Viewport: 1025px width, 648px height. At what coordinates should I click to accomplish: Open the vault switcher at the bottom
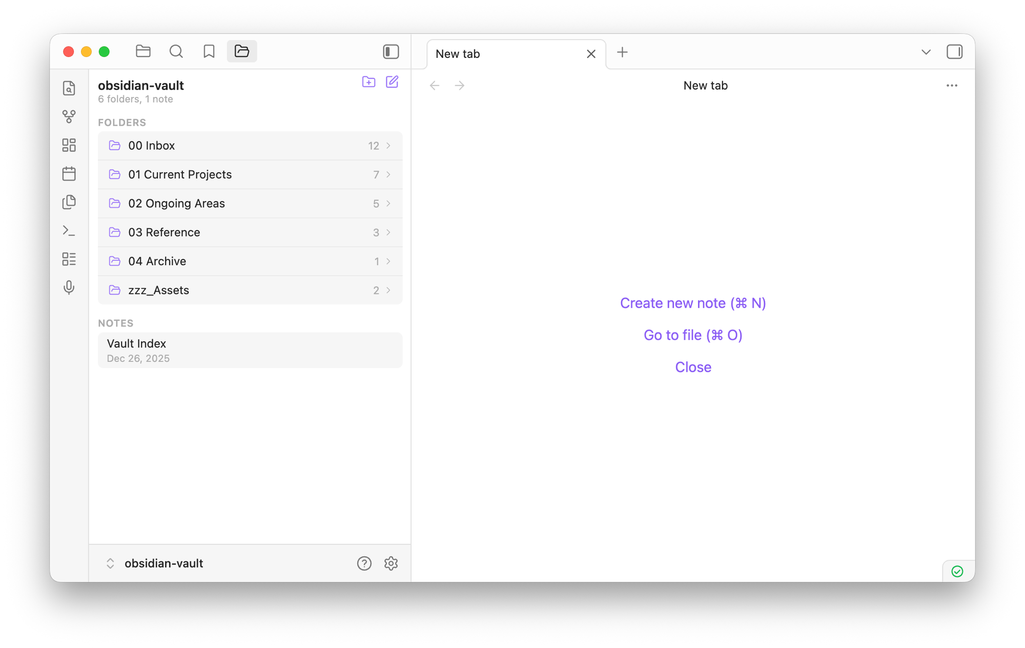tap(154, 563)
